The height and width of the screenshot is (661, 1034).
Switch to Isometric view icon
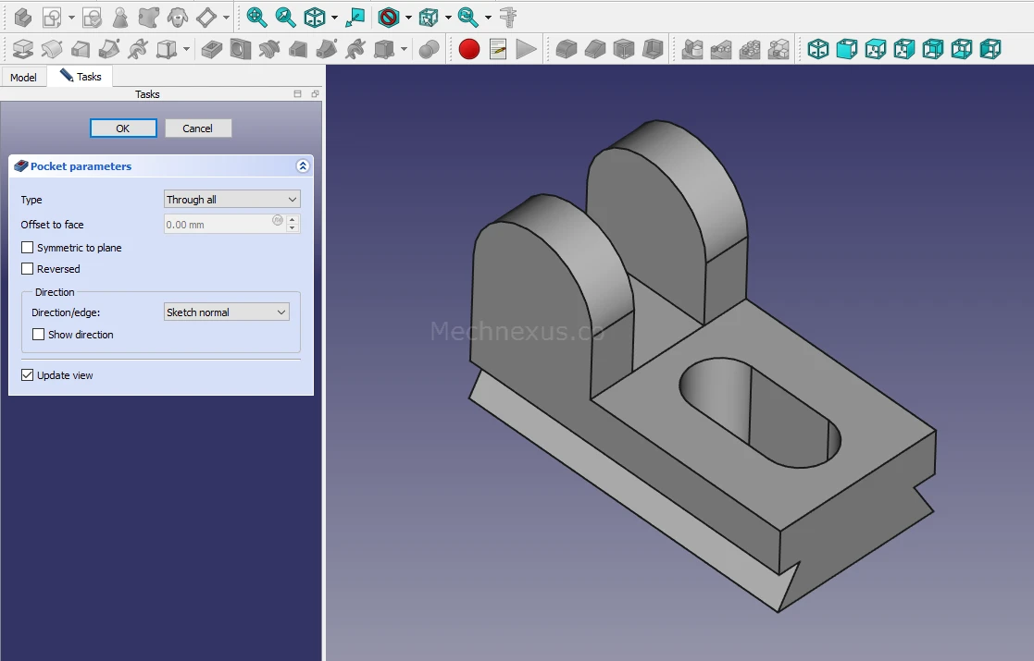pyautogui.click(x=818, y=49)
